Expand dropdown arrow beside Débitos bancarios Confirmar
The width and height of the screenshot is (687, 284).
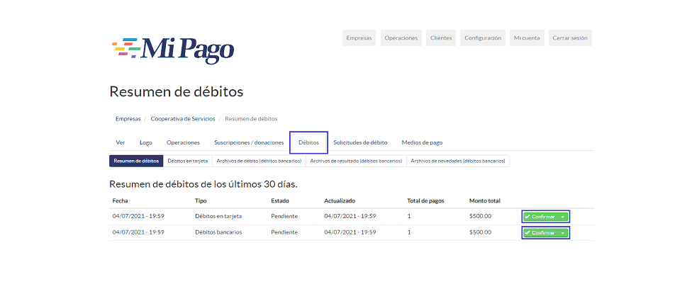coord(563,233)
